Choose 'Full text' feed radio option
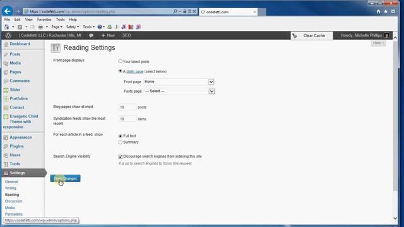The image size is (404, 227). pyautogui.click(x=121, y=136)
